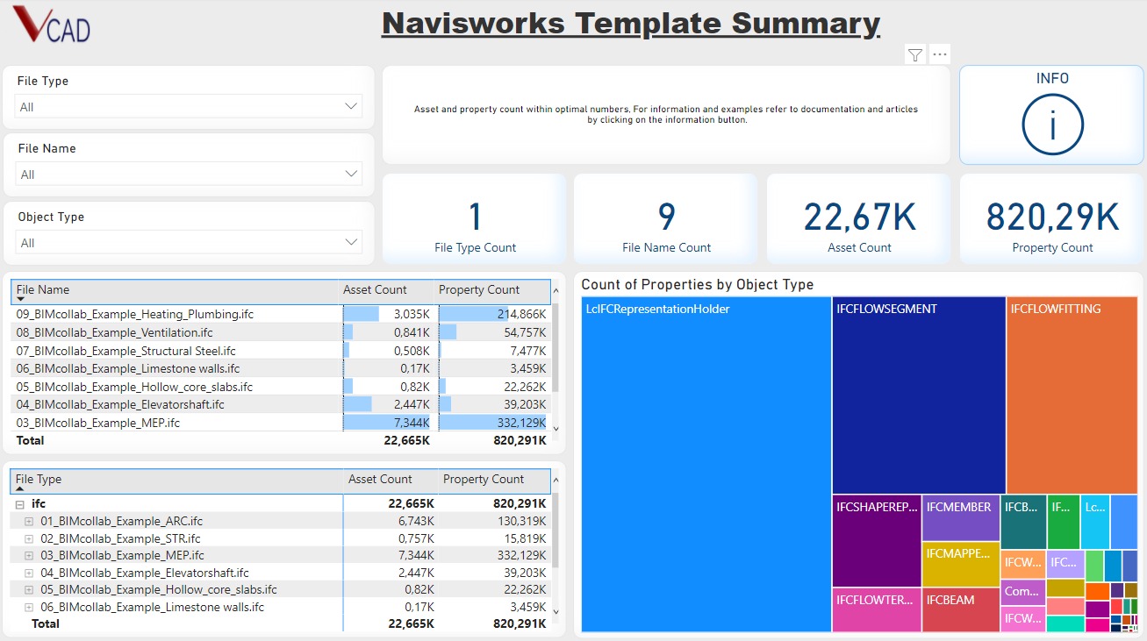Select the light blue Lc... treemap block

1094,522
